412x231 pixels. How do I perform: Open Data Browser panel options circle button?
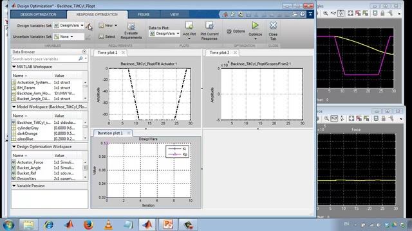point(84,51)
